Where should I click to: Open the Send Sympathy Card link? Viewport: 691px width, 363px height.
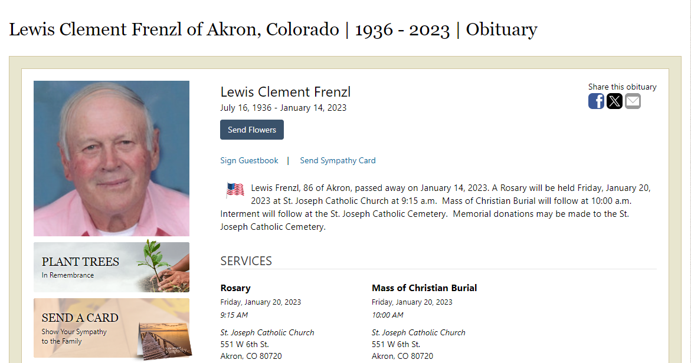pos(338,161)
